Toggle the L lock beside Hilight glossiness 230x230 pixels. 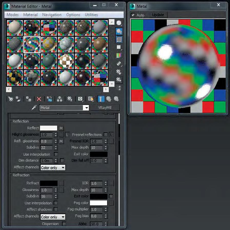pyautogui.click(x=67, y=134)
